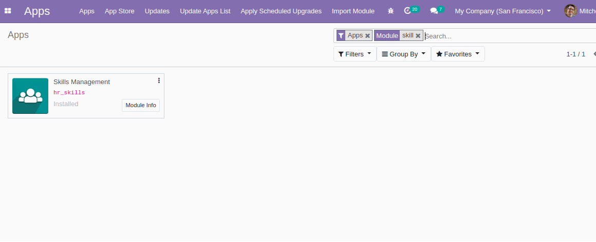The width and height of the screenshot is (596, 242).
Task: Open the Apps menu item
Action: (x=87, y=11)
